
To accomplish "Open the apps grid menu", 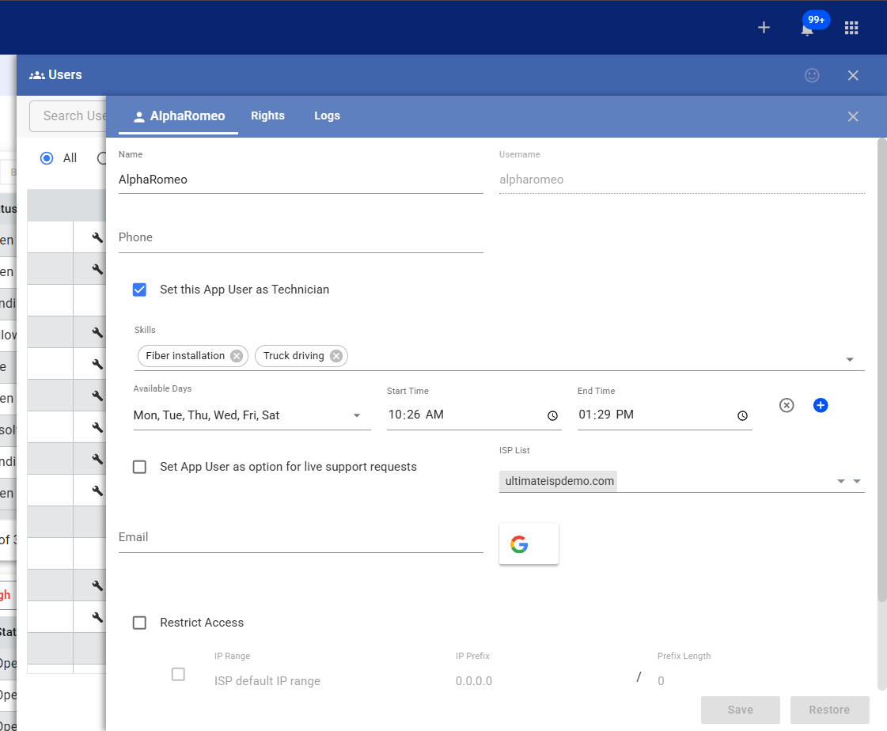I will 851,28.
